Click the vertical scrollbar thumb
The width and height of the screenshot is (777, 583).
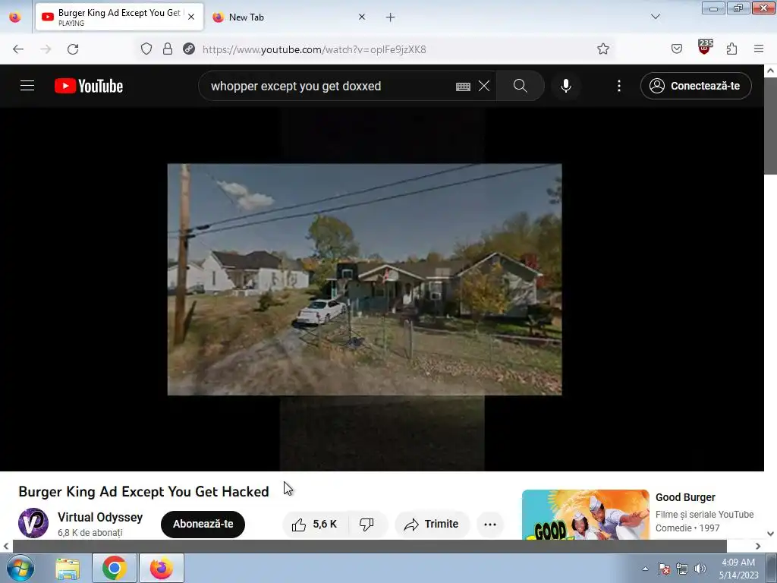coord(771,125)
